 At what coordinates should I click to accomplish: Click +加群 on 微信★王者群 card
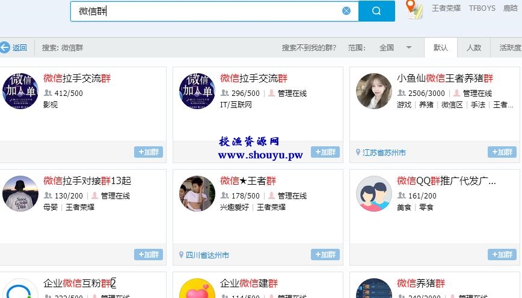click(325, 254)
